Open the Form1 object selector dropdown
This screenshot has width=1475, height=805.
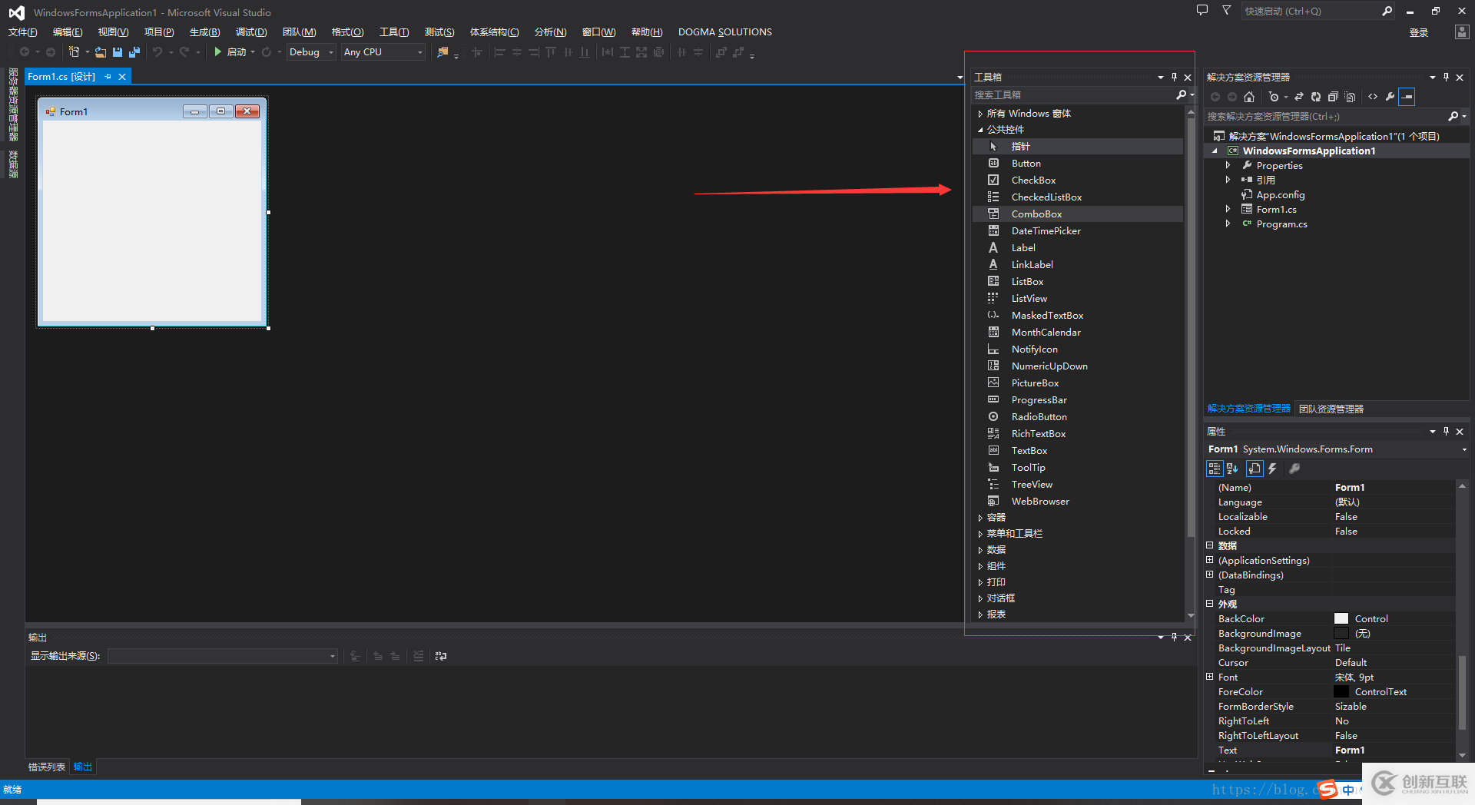click(x=1464, y=449)
